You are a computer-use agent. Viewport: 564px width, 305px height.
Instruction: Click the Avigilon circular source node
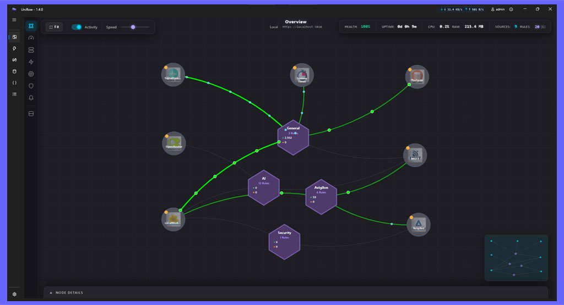(419, 225)
